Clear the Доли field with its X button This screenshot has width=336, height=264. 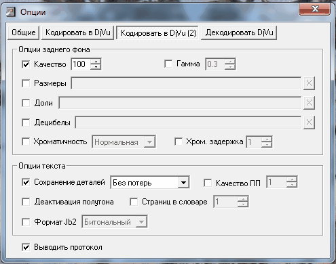point(309,103)
